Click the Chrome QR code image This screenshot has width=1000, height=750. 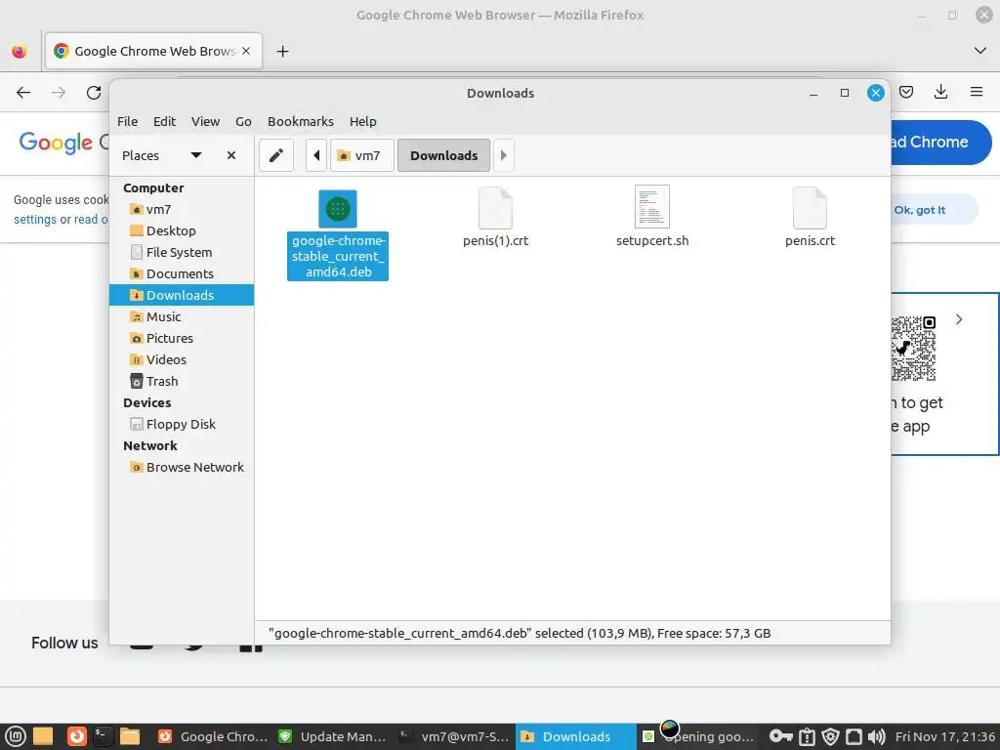click(x=913, y=349)
